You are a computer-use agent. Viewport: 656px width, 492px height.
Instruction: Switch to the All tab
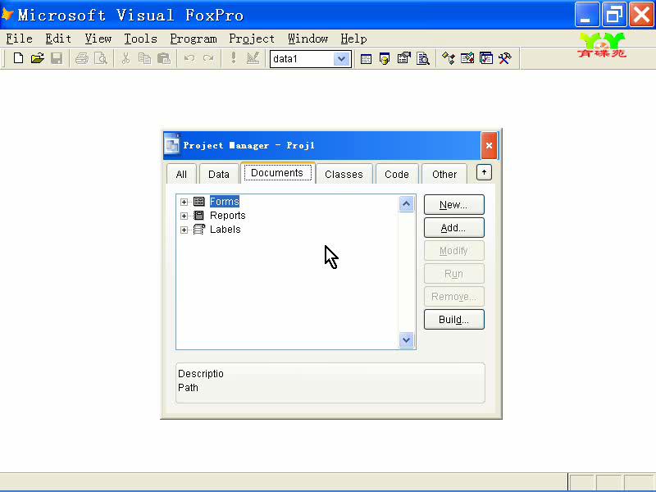pyautogui.click(x=181, y=174)
